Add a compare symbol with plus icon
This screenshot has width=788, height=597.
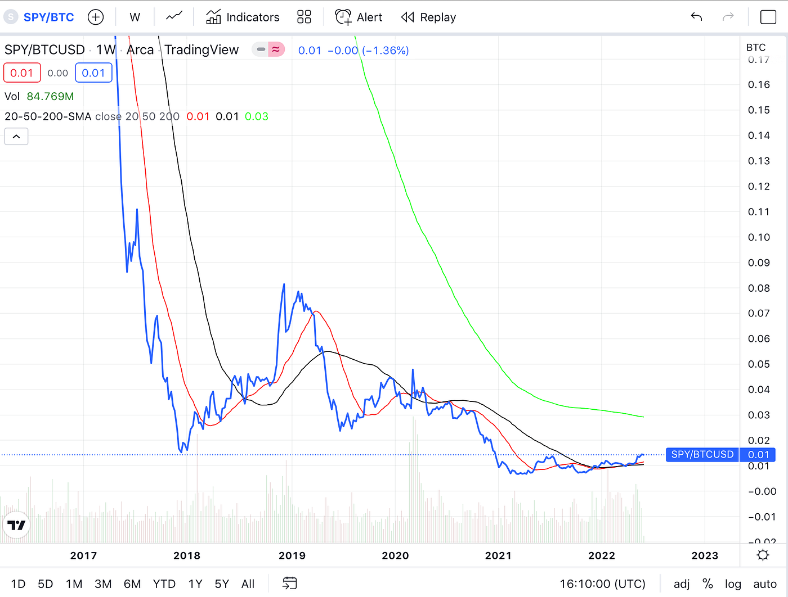pos(96,17)
